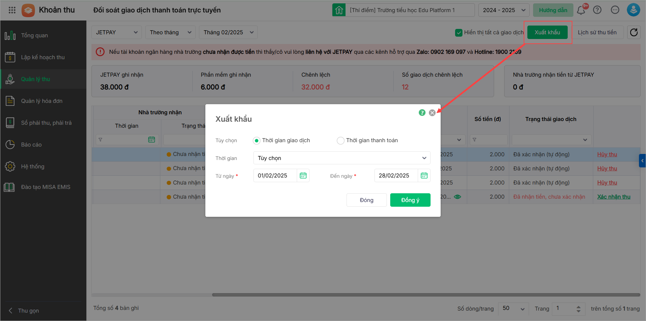
Task: Open Quản lý hóa đơn sidebar item
Action: point(42,101)
